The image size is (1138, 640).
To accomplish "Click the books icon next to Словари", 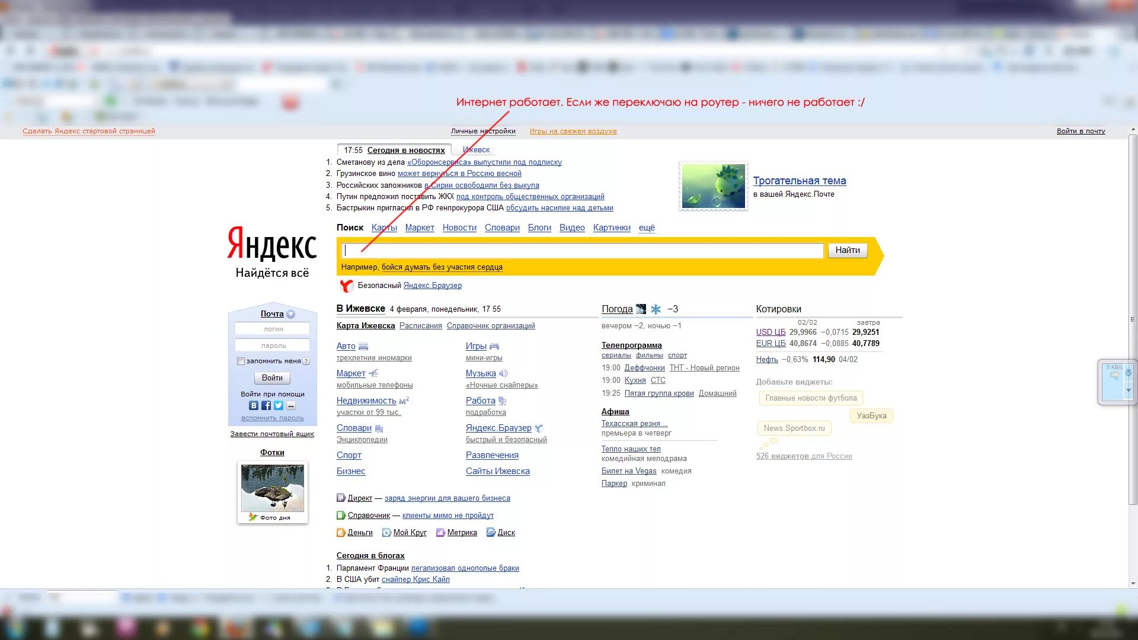I will pos(379,428).
